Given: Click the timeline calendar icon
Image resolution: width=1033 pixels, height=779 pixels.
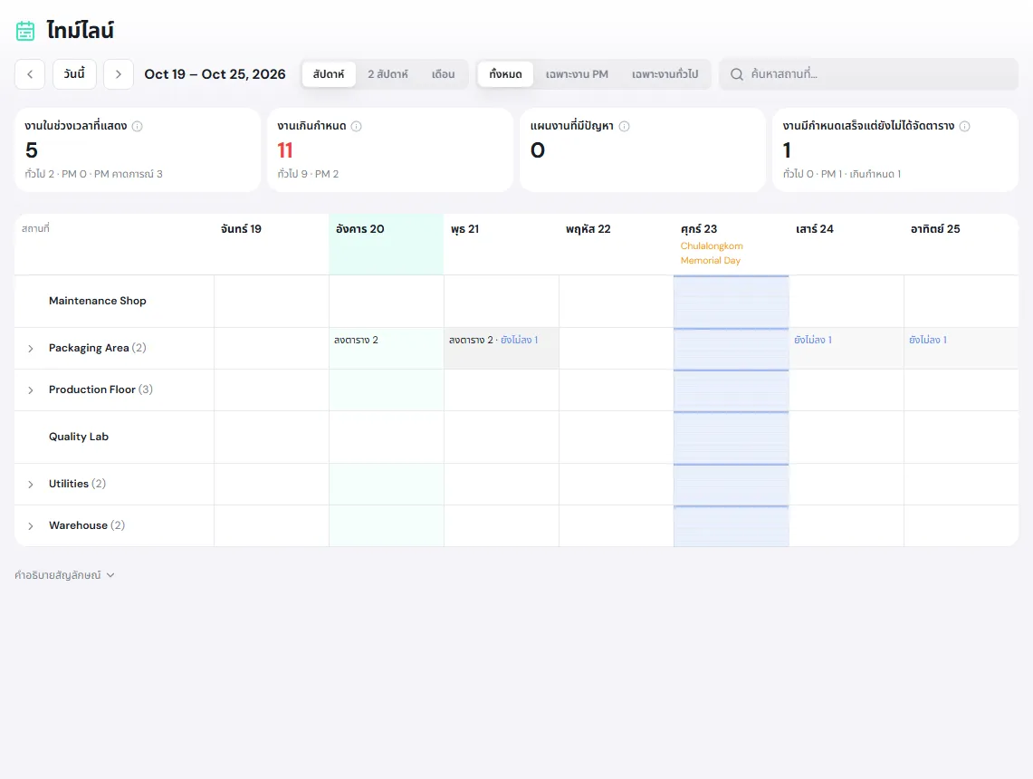Looking at the screenshot, I should (25, 31).
